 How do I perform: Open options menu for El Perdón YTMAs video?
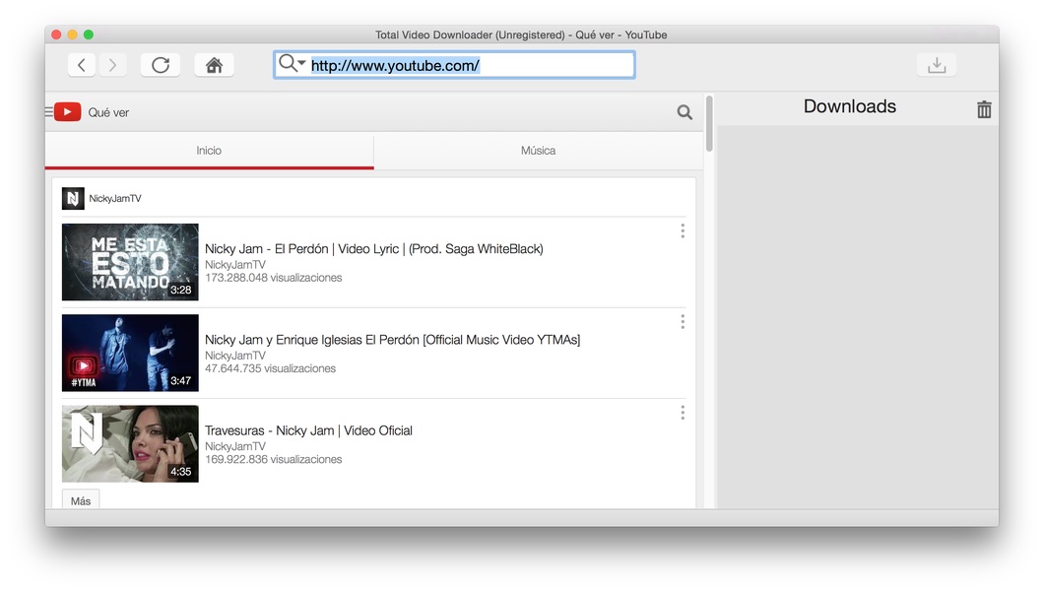point(683,322)
